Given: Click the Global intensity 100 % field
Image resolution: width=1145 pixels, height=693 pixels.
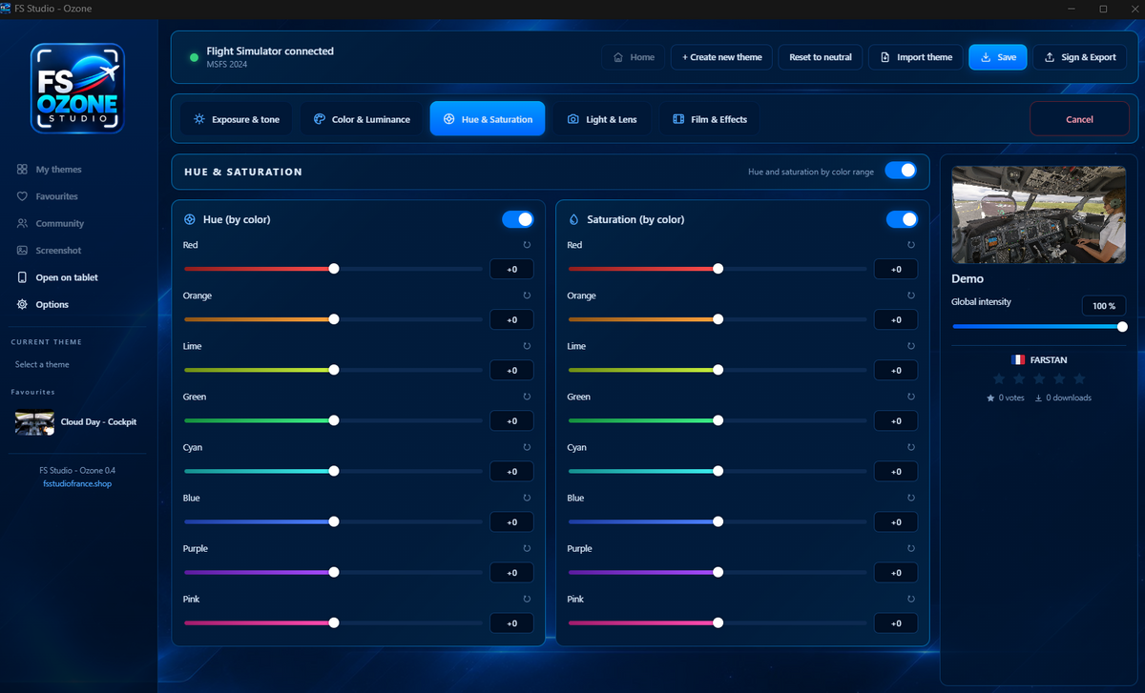Looking at the screenshot, I should tap(1104, 306).
